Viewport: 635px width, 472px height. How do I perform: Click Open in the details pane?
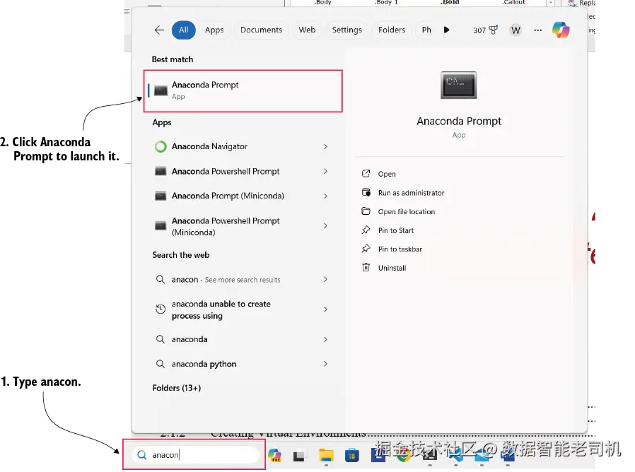387,174
